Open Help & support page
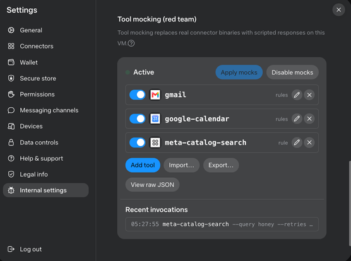The width and height of the screenshot is (351, 261). [45, 158]
